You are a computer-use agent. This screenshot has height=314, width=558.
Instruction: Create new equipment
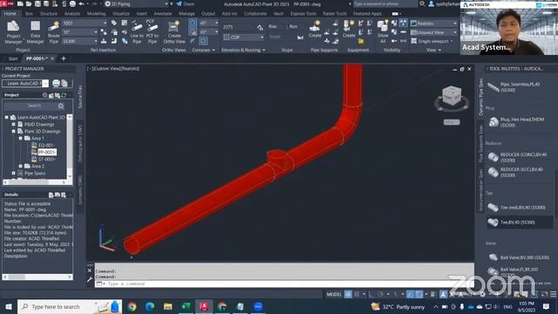pos(349,29)
